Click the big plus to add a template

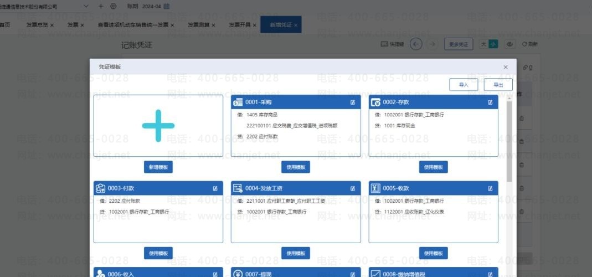pos(158,126)
